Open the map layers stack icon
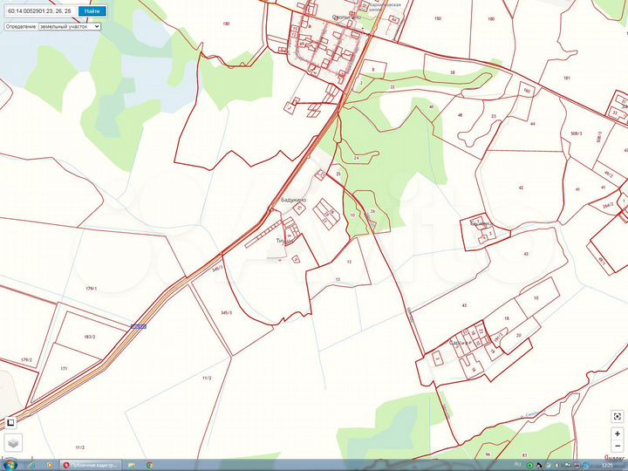Viewport: 628px width, 471px height. point(13,443)
